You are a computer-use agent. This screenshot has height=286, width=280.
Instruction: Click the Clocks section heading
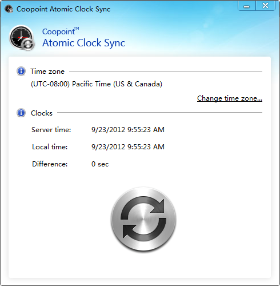[x=42, y=113]
